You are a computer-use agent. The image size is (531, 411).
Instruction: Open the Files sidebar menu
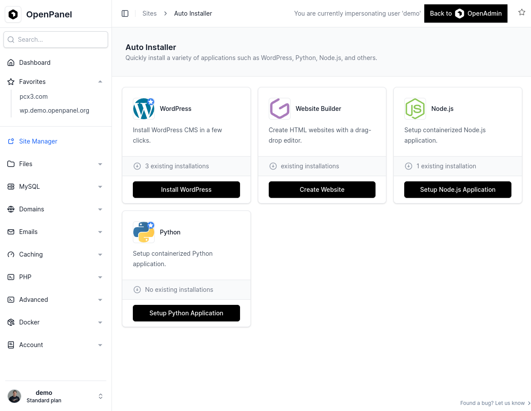pyautogui.click(x=56, y=164)
